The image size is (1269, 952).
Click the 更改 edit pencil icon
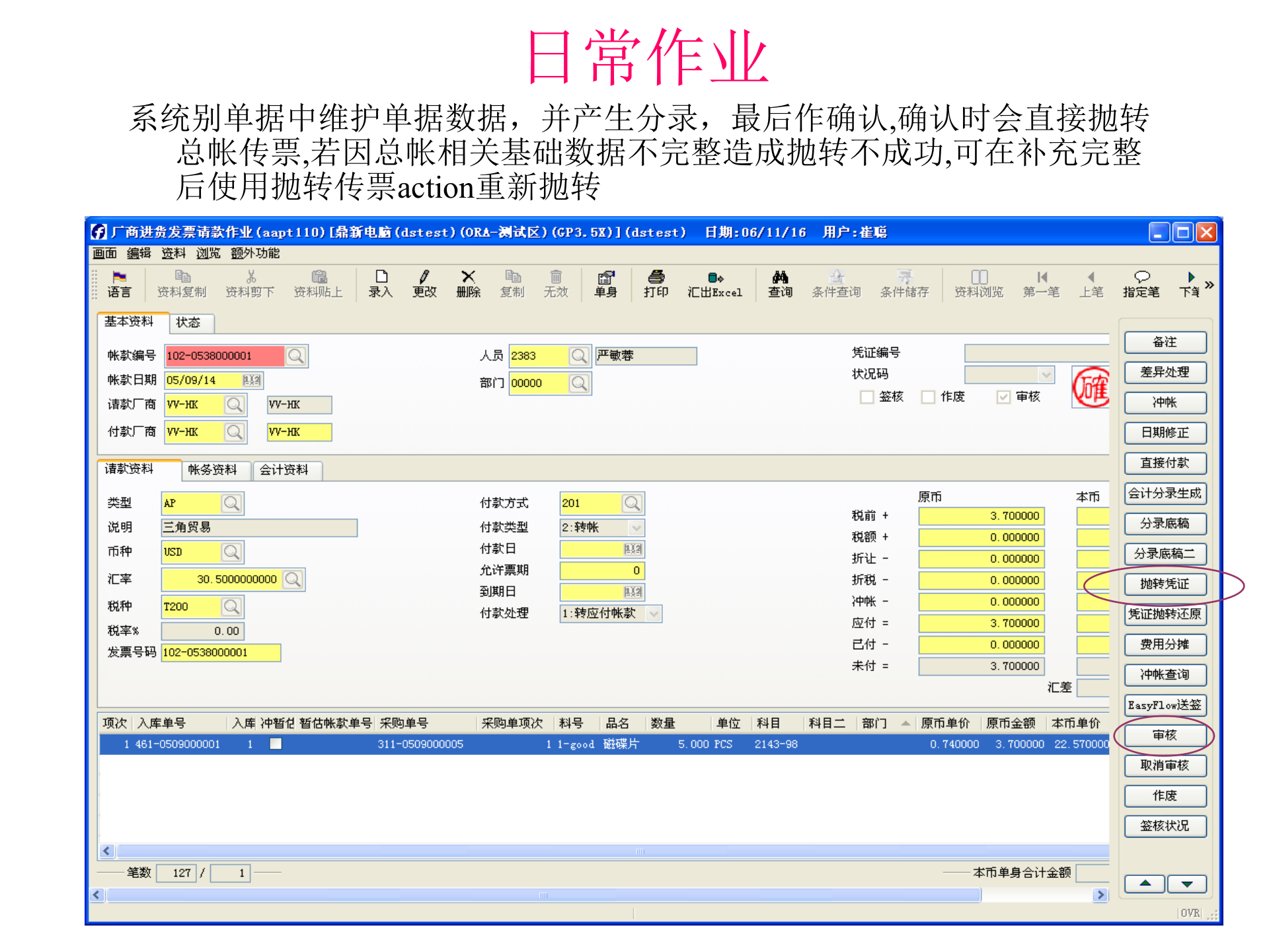(x=424, y=283)
